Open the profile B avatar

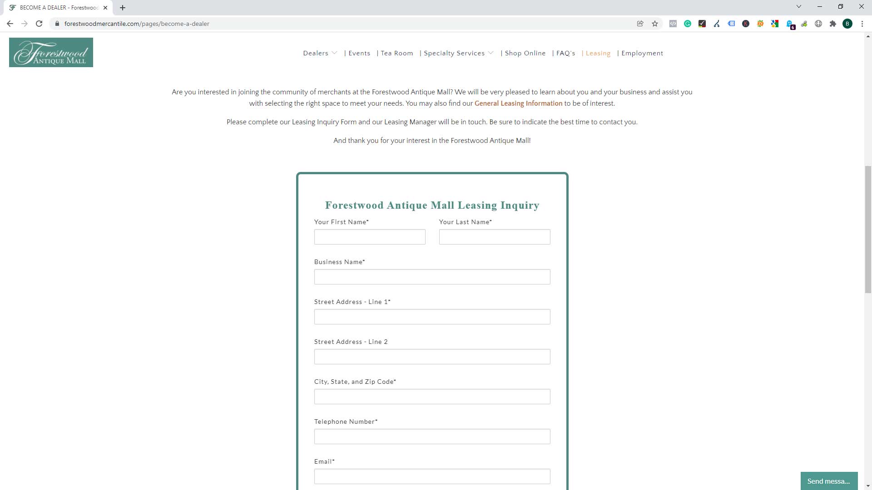tap(847, 24)
